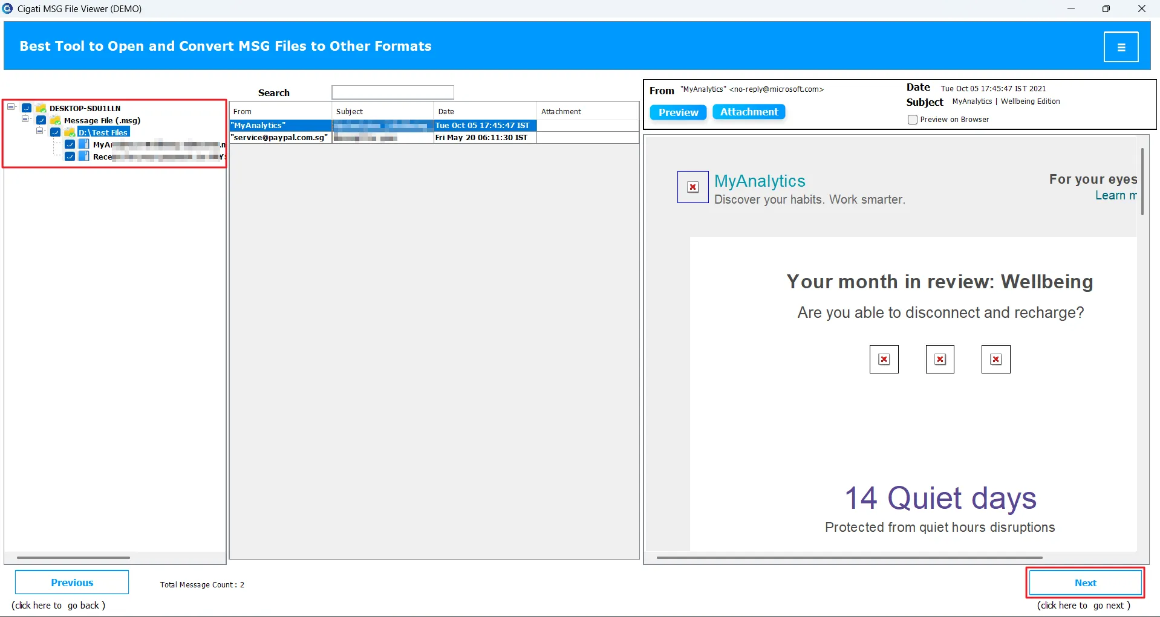Image resolution: width=1160 pixels, height=617 pixels.
Task: Click the D:\Test Files folder icon
Action: point(70,132)
